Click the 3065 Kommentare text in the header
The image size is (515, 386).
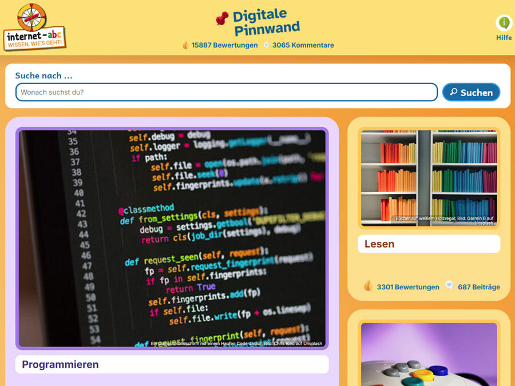point(303,45)
